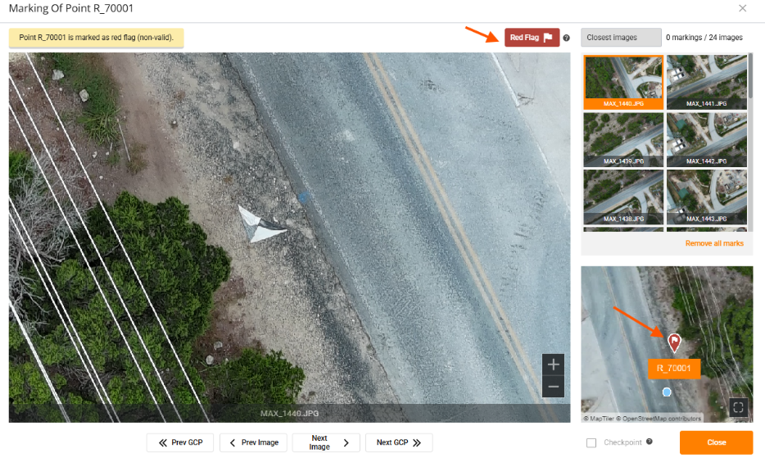Screen dimensions: 765x458
Task: Zoom in with the plus button
Action: (554, 365)
